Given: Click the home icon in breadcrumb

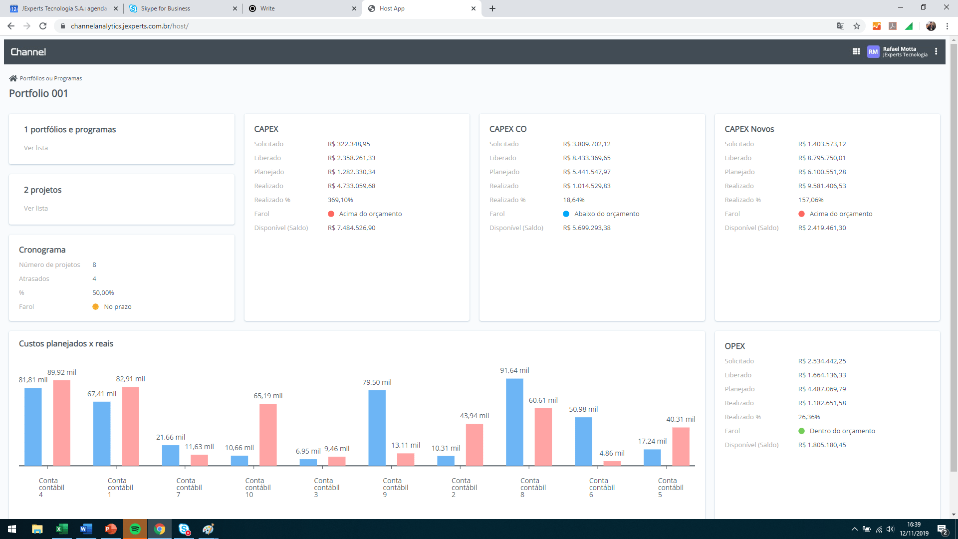Looking at the screenshot, I should point(13,78).
